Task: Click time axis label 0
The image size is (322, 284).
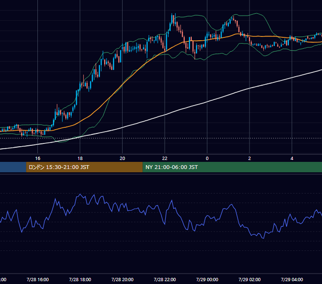Action: click(207, 159)
